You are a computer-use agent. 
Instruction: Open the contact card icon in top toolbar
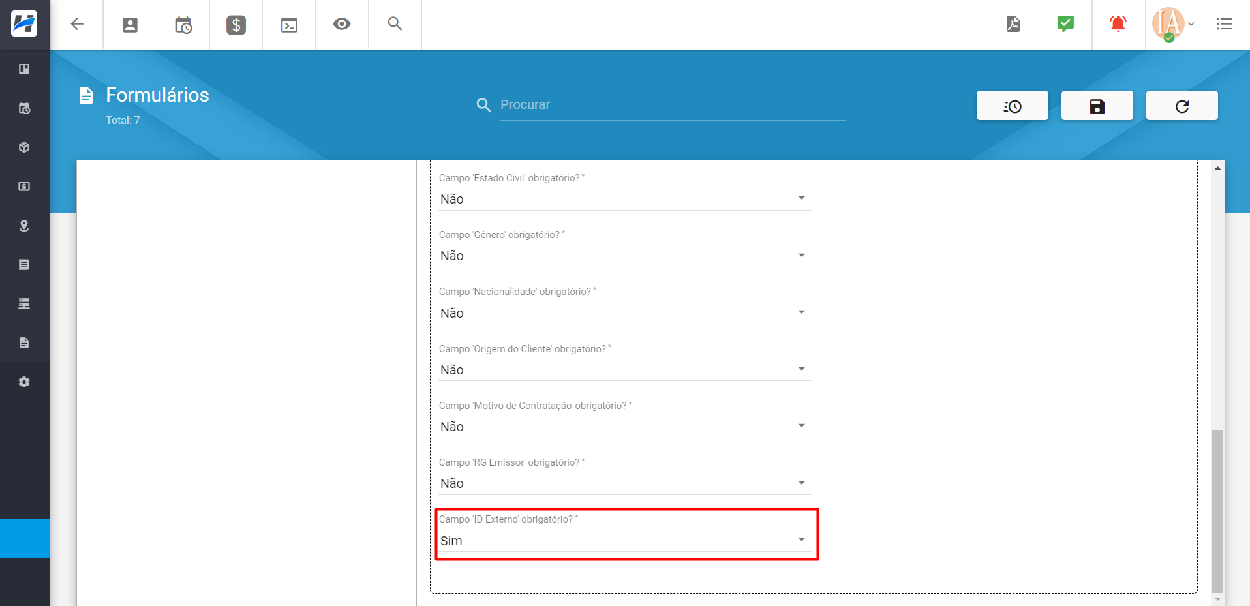(130, 25)
